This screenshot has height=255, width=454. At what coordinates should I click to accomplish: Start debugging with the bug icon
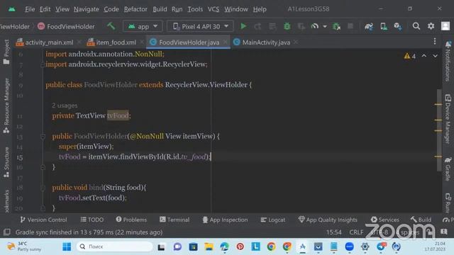(x=287, y=26)
